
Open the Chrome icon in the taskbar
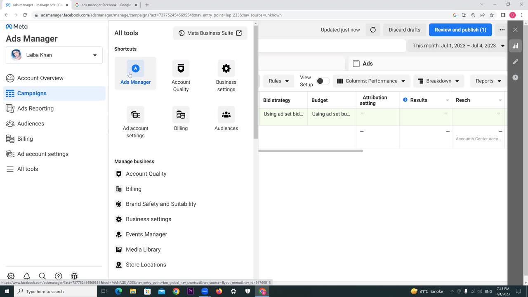point(176,291)
